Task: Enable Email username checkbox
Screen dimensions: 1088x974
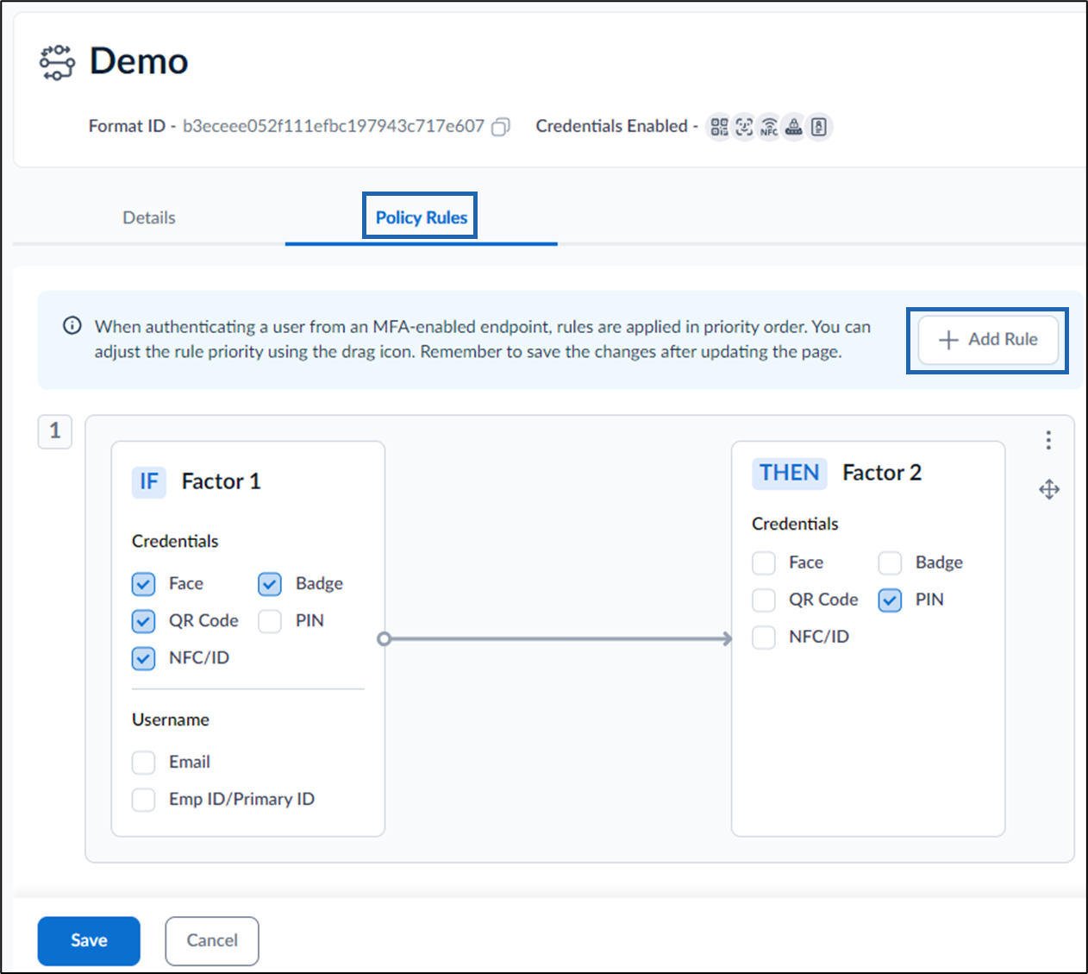Action: pos(144,763)
